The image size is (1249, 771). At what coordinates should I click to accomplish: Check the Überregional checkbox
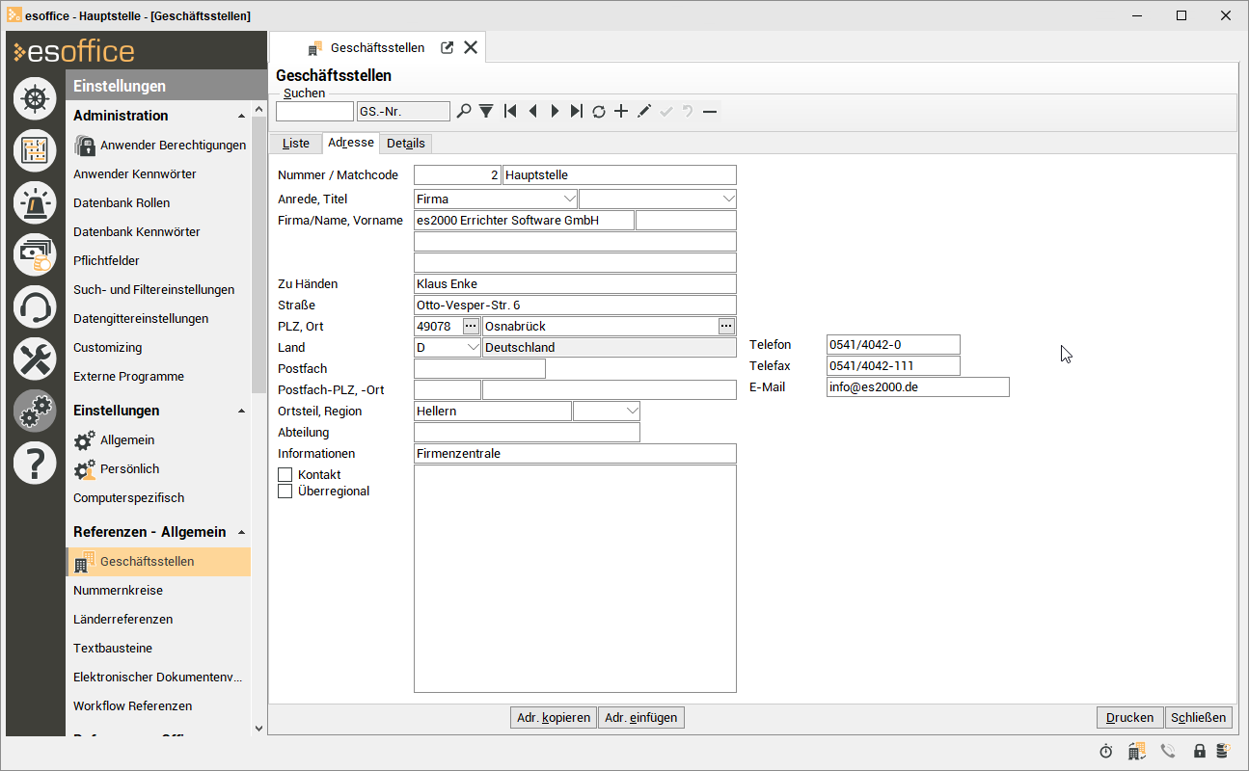point(285,492)
